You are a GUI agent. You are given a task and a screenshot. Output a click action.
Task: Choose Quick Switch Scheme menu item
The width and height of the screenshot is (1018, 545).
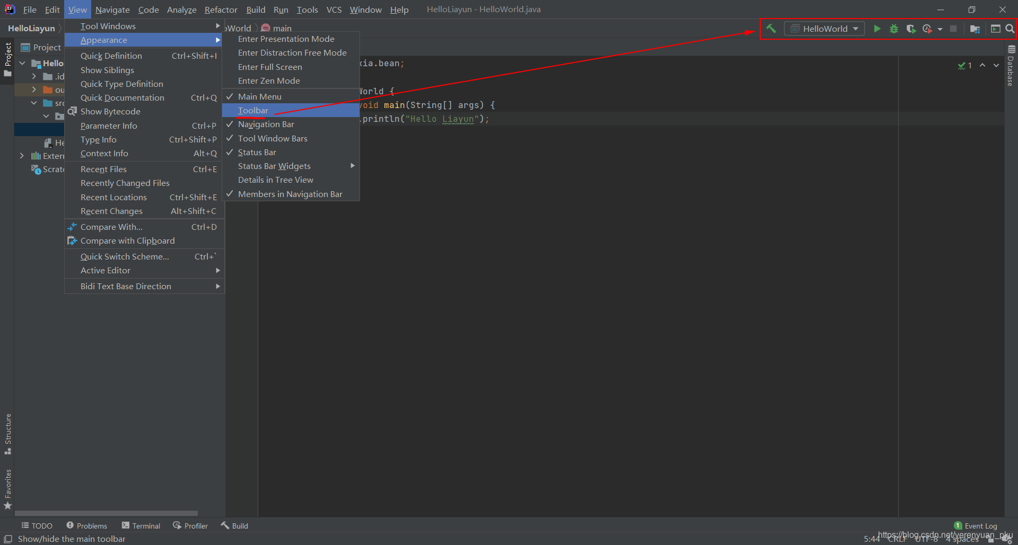(144, 256)
